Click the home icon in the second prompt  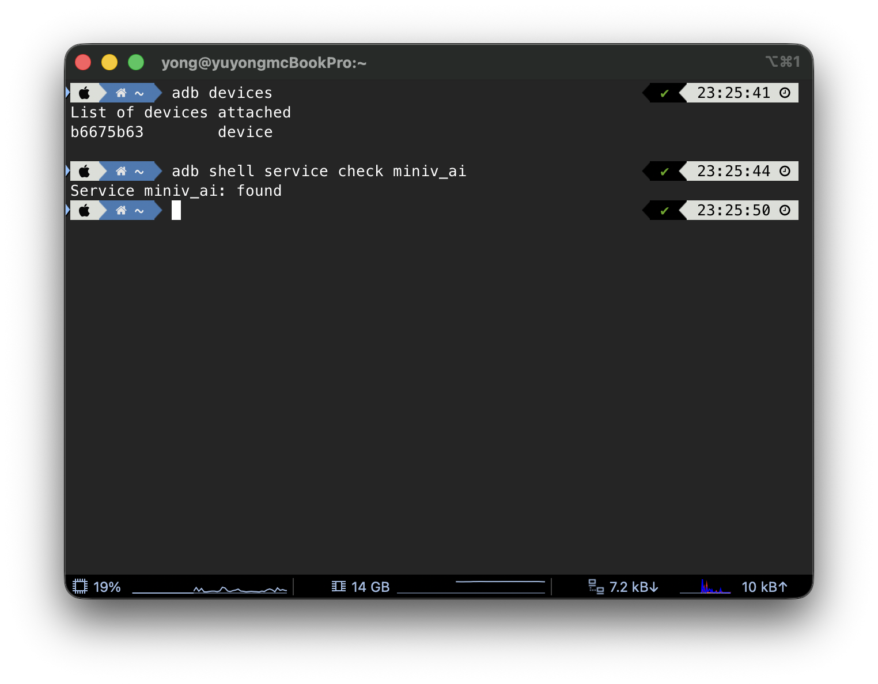pyautogui.click(x=121, y=171)
